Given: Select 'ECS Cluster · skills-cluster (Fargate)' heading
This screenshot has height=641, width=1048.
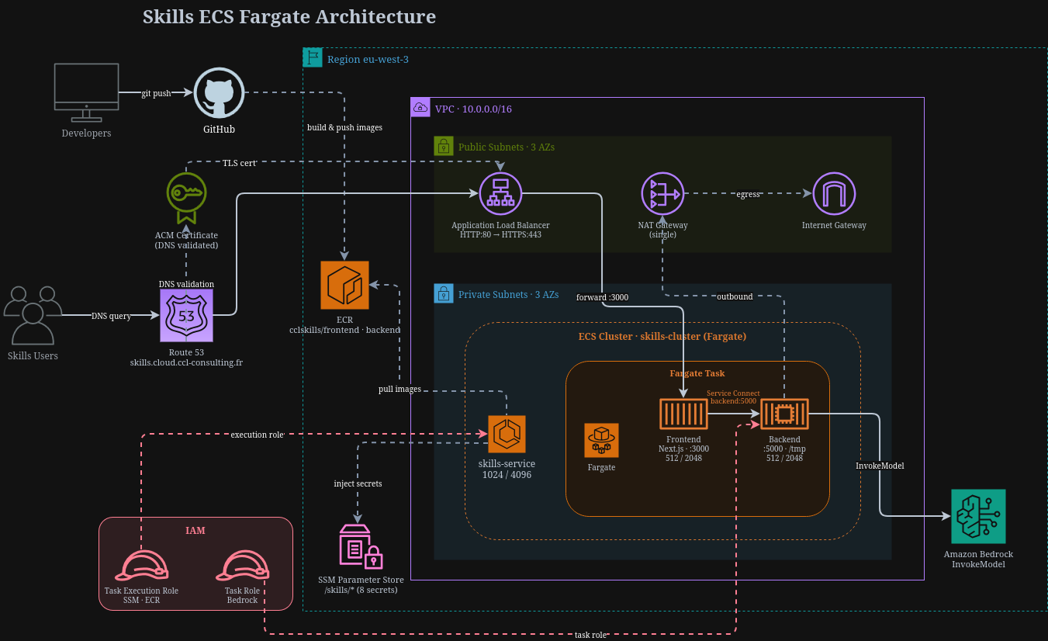Looking at the screenshot, I should [662, 337].
